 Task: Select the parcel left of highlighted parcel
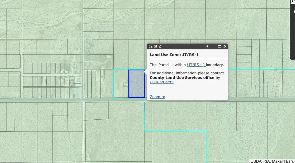point(121,84)
